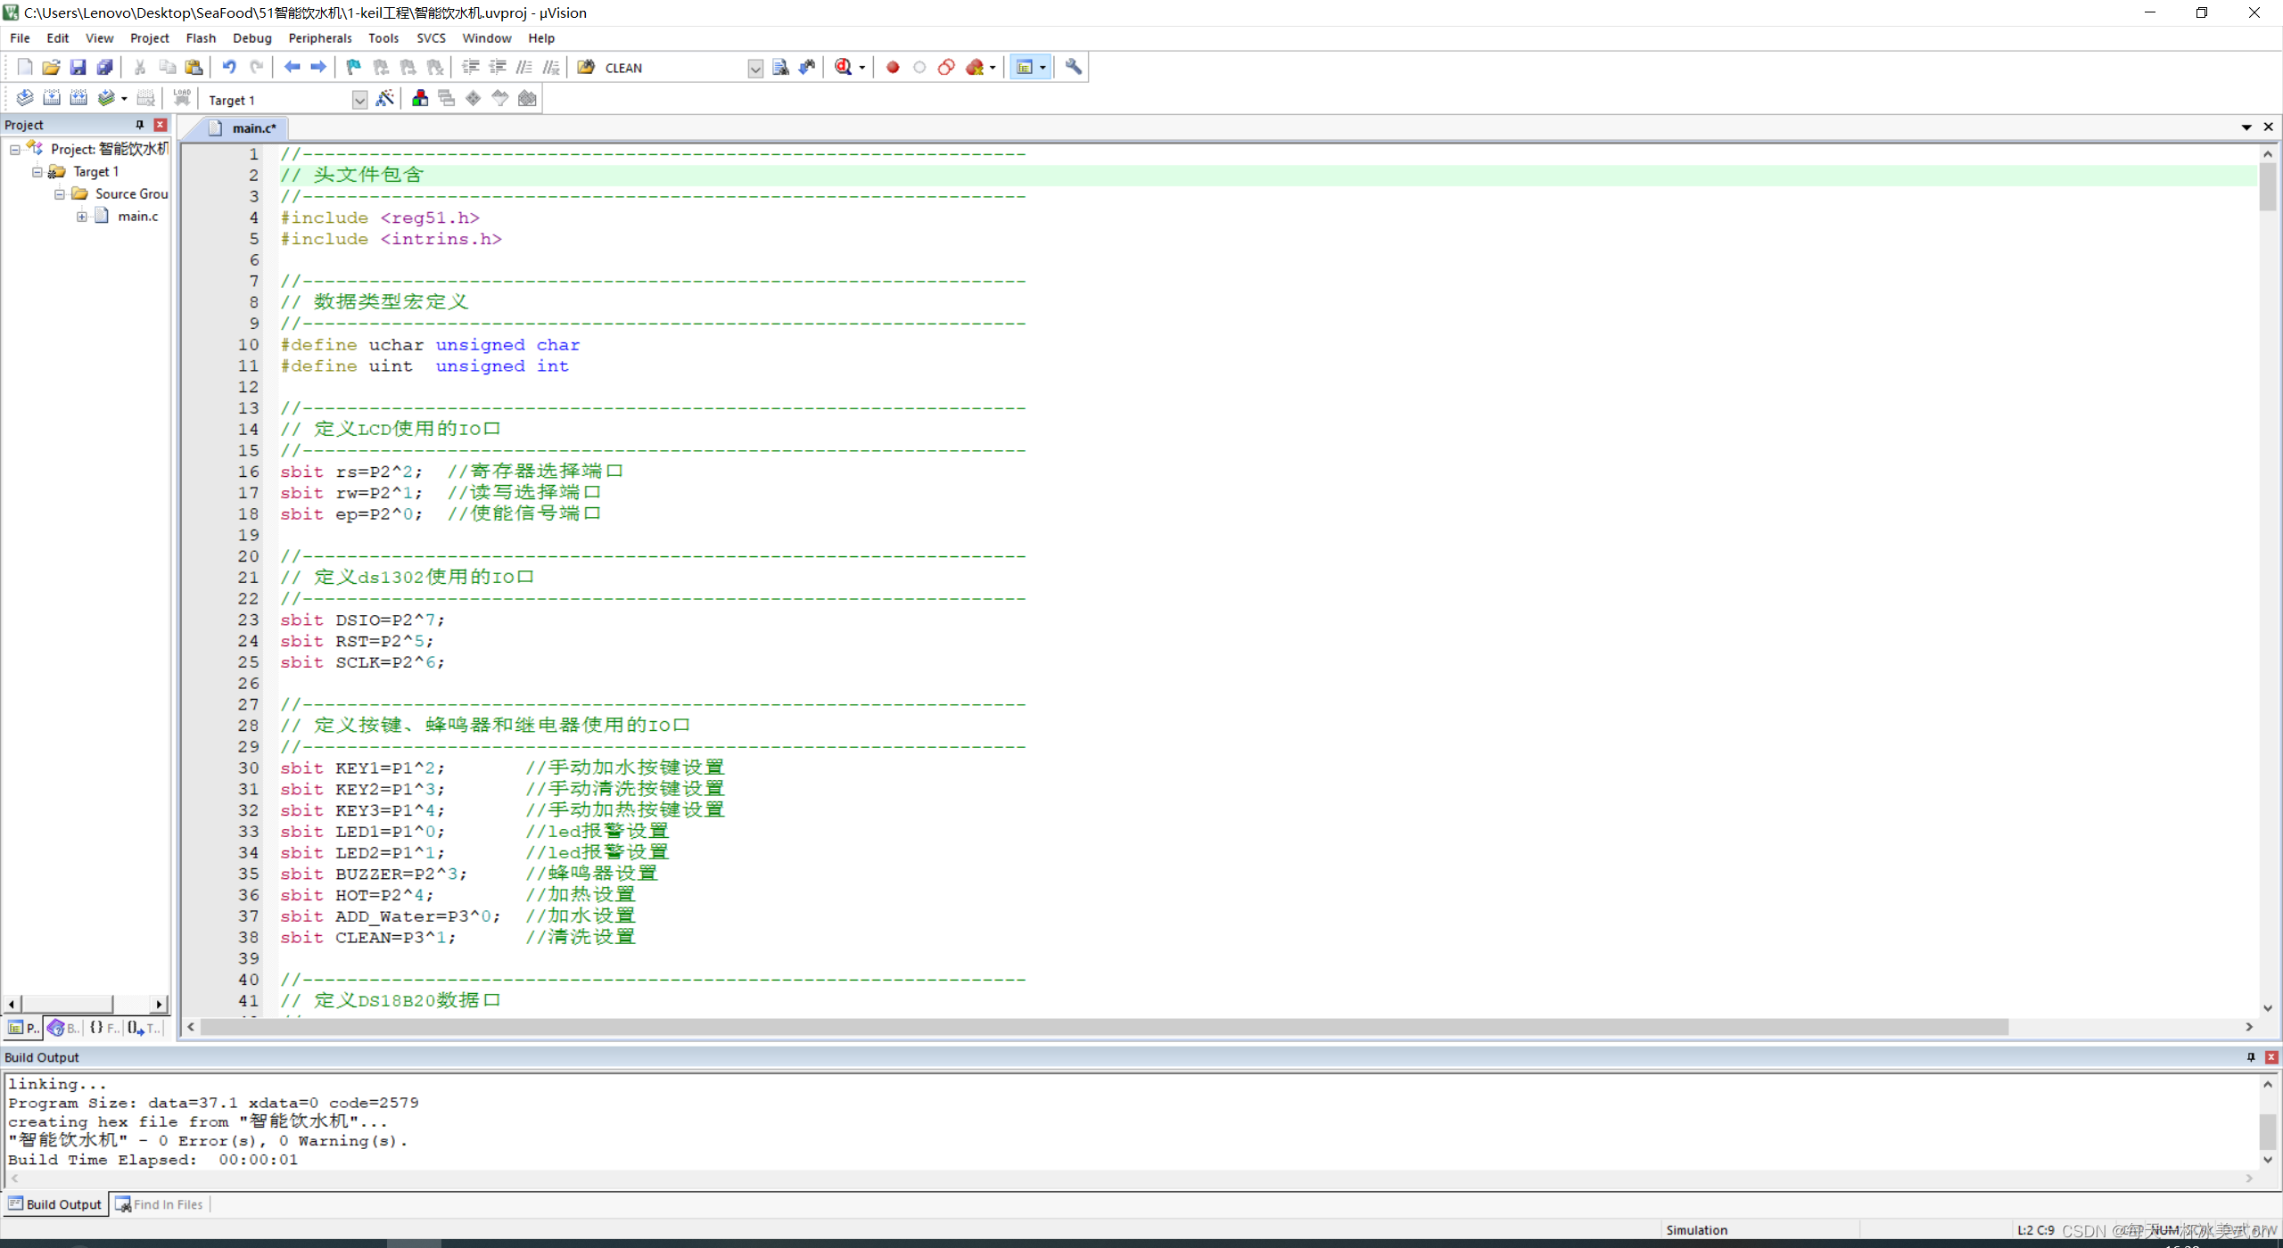Viewport: 2283px width, 1248px height.
Task: Select the main.c* editor tab
Action: (x=253, y=128)
